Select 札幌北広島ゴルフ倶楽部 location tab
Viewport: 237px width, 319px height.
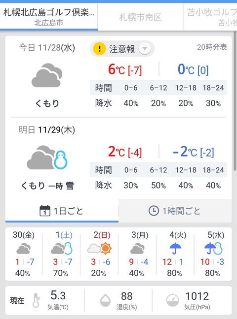tap(49, 17)
